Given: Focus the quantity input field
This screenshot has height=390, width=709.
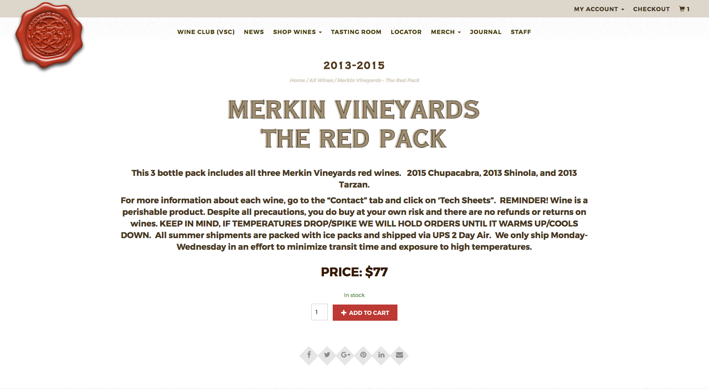Looking at the screenshot, I should (x=319, y=312).
